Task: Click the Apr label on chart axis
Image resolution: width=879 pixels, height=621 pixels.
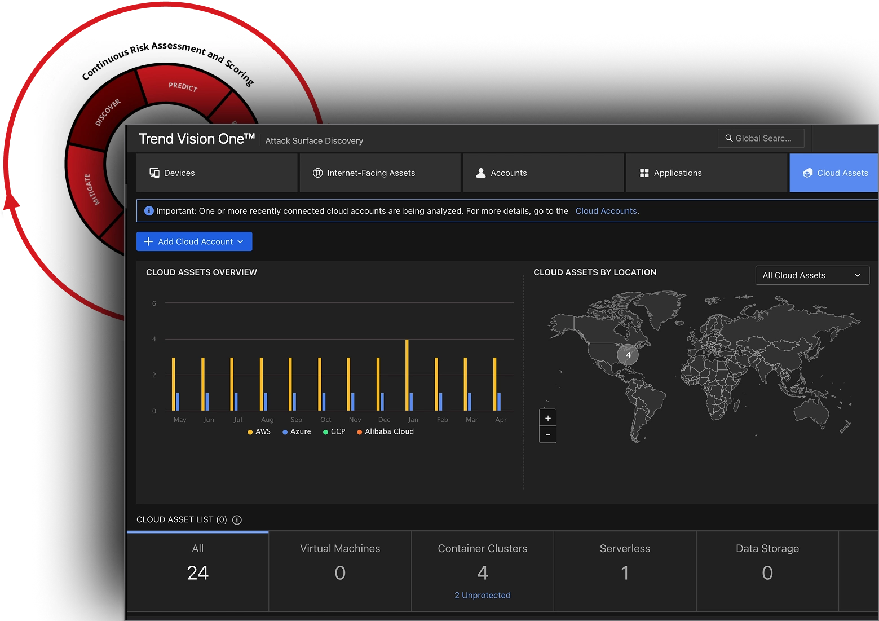Action: click(x=501, y=420)
